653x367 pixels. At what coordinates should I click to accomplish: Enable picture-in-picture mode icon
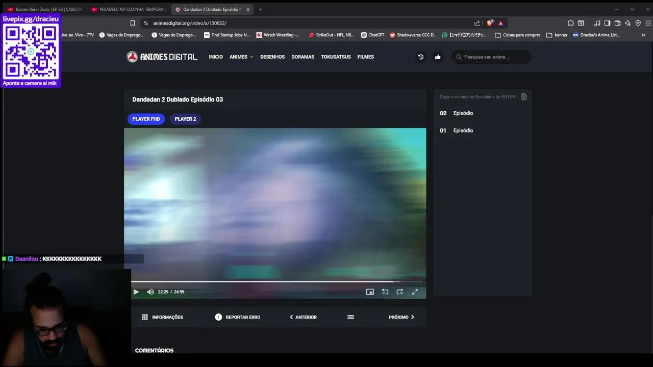tap(370, 292)
